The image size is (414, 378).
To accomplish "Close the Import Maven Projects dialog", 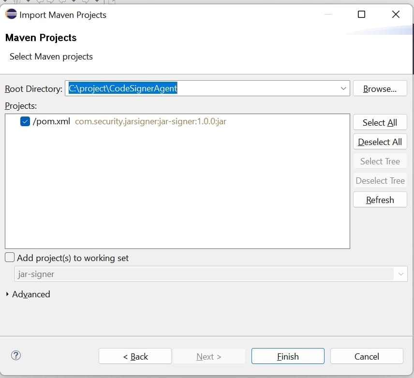I will 396,15.
